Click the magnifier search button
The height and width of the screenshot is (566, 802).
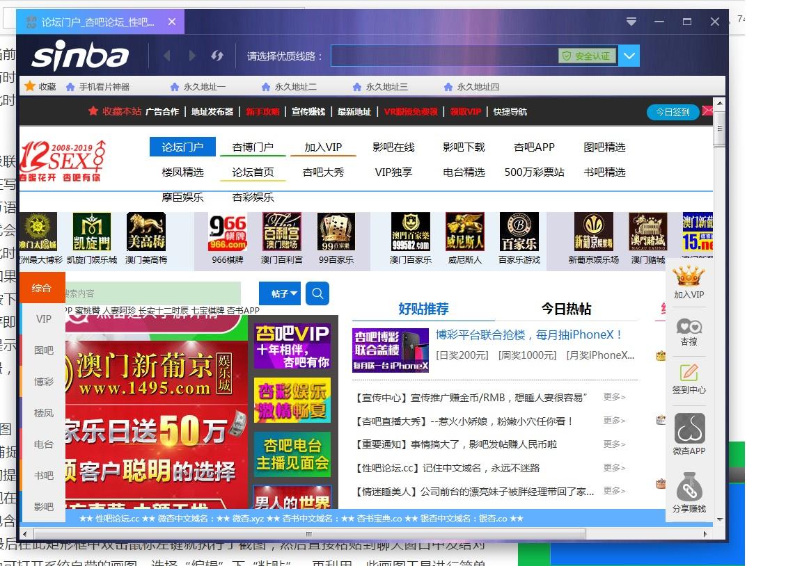coord(317,293)
